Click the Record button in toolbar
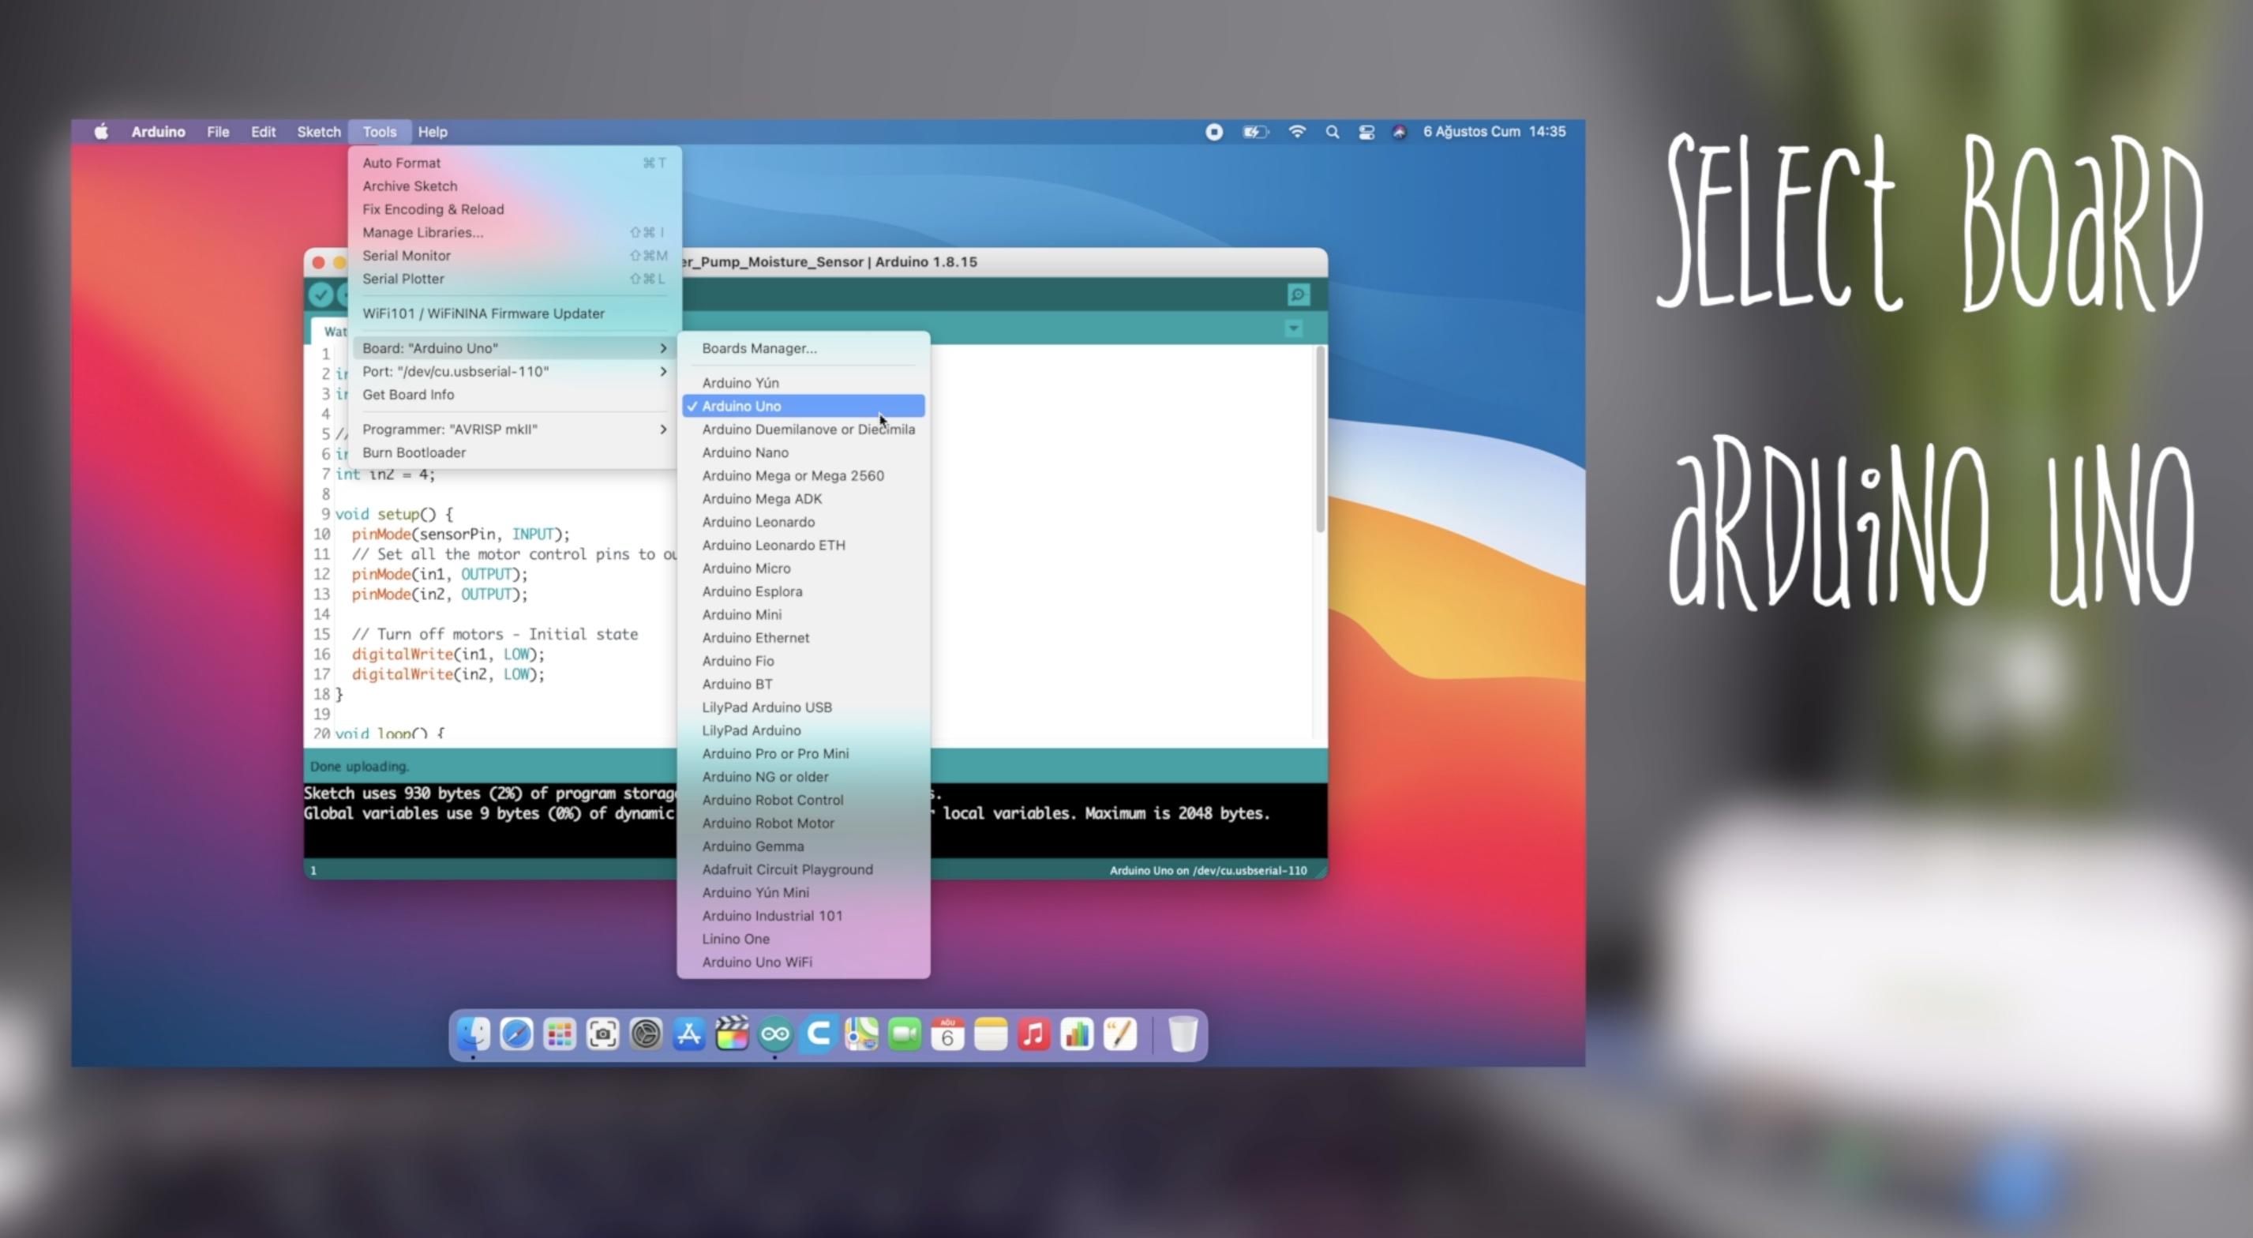The width and height of the screenshot is (2253, 1238). [1213, 131]
